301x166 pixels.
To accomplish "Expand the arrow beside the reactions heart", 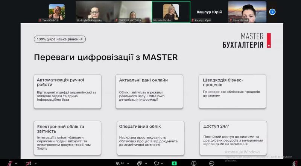I will point(162,163).
